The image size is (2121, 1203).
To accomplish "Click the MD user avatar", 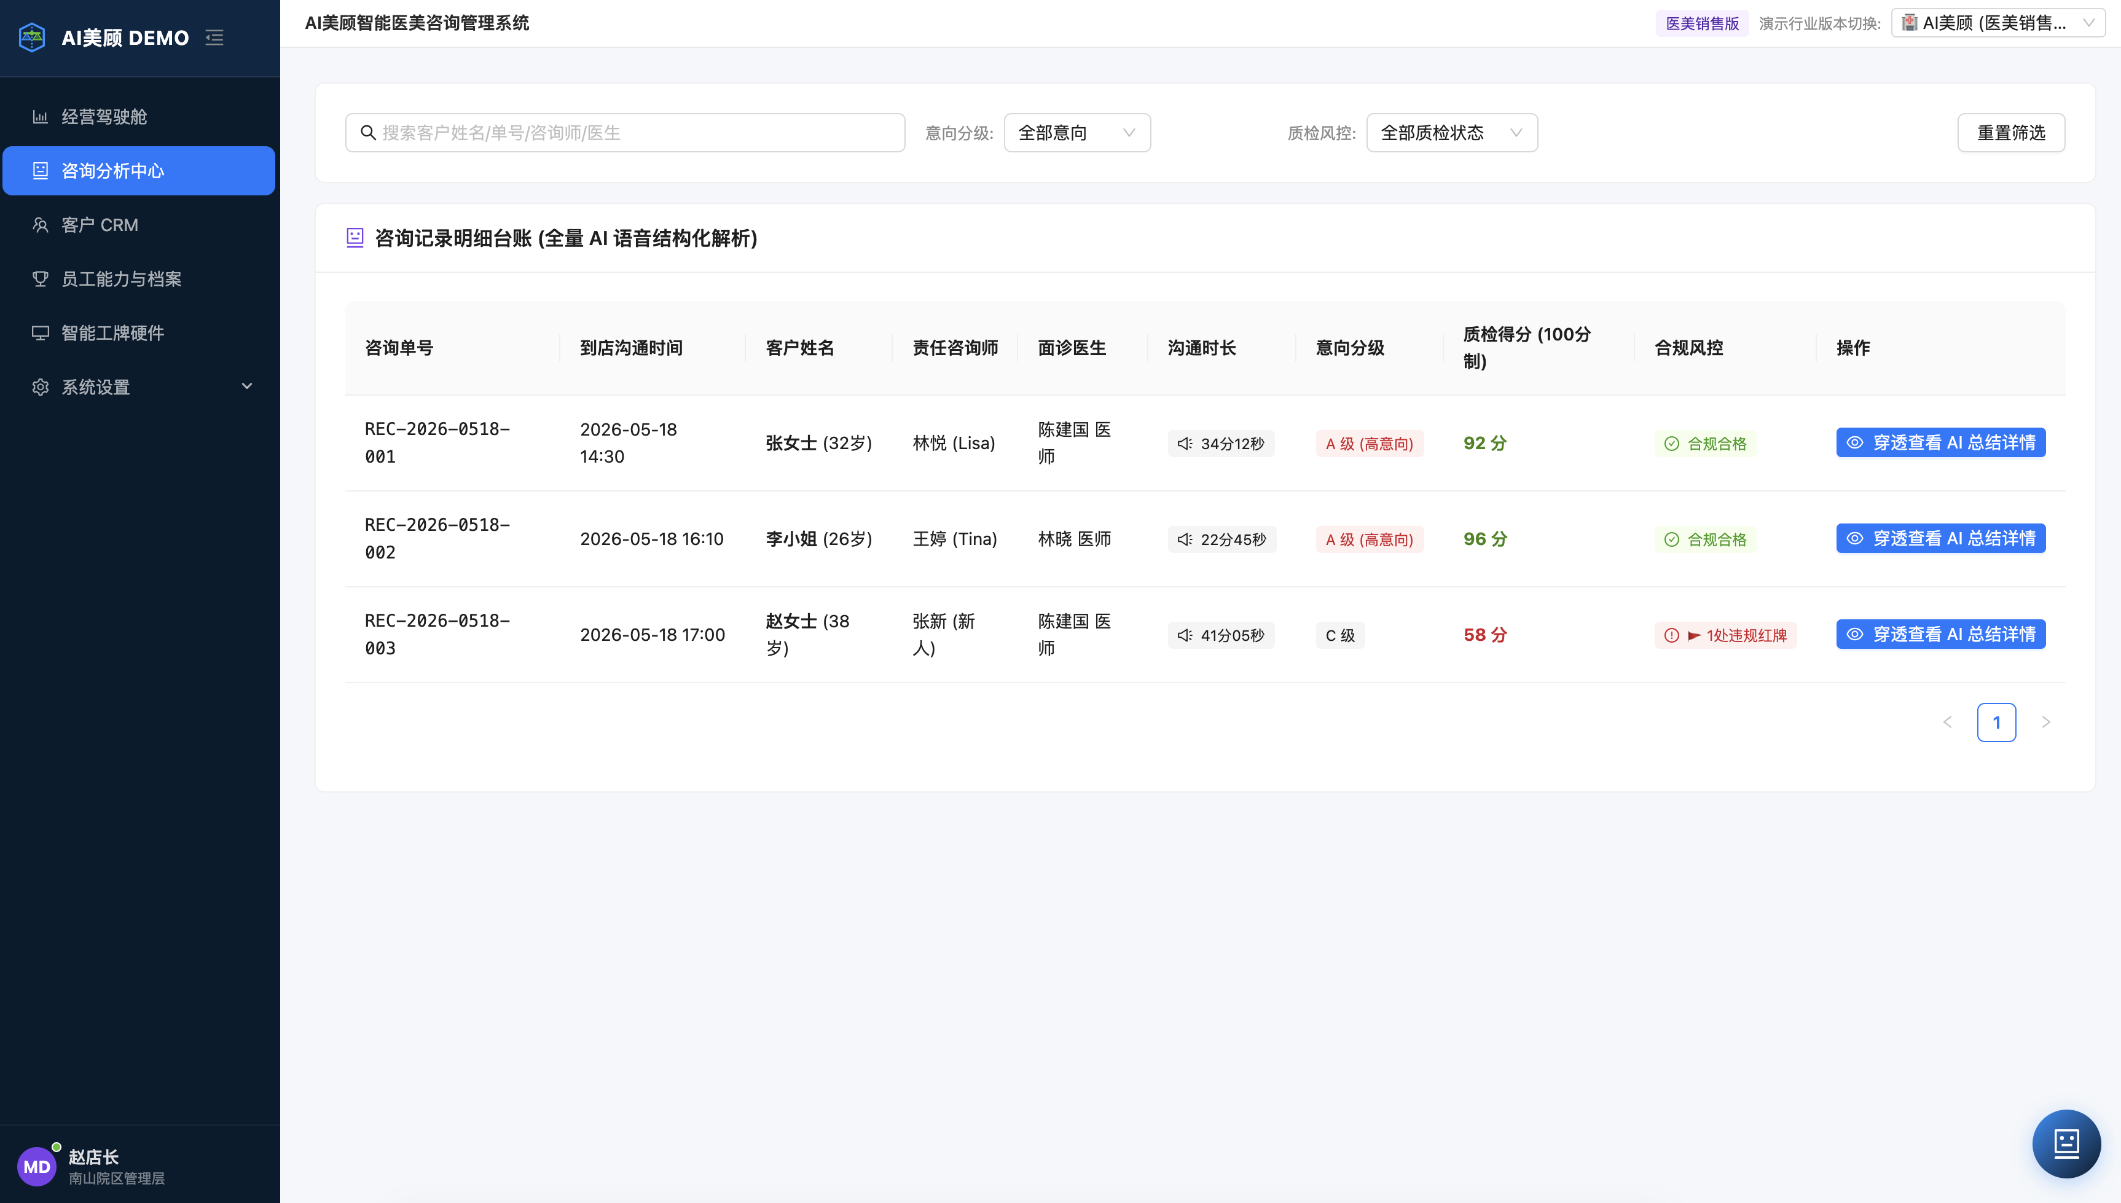I will coord(36,1167).
